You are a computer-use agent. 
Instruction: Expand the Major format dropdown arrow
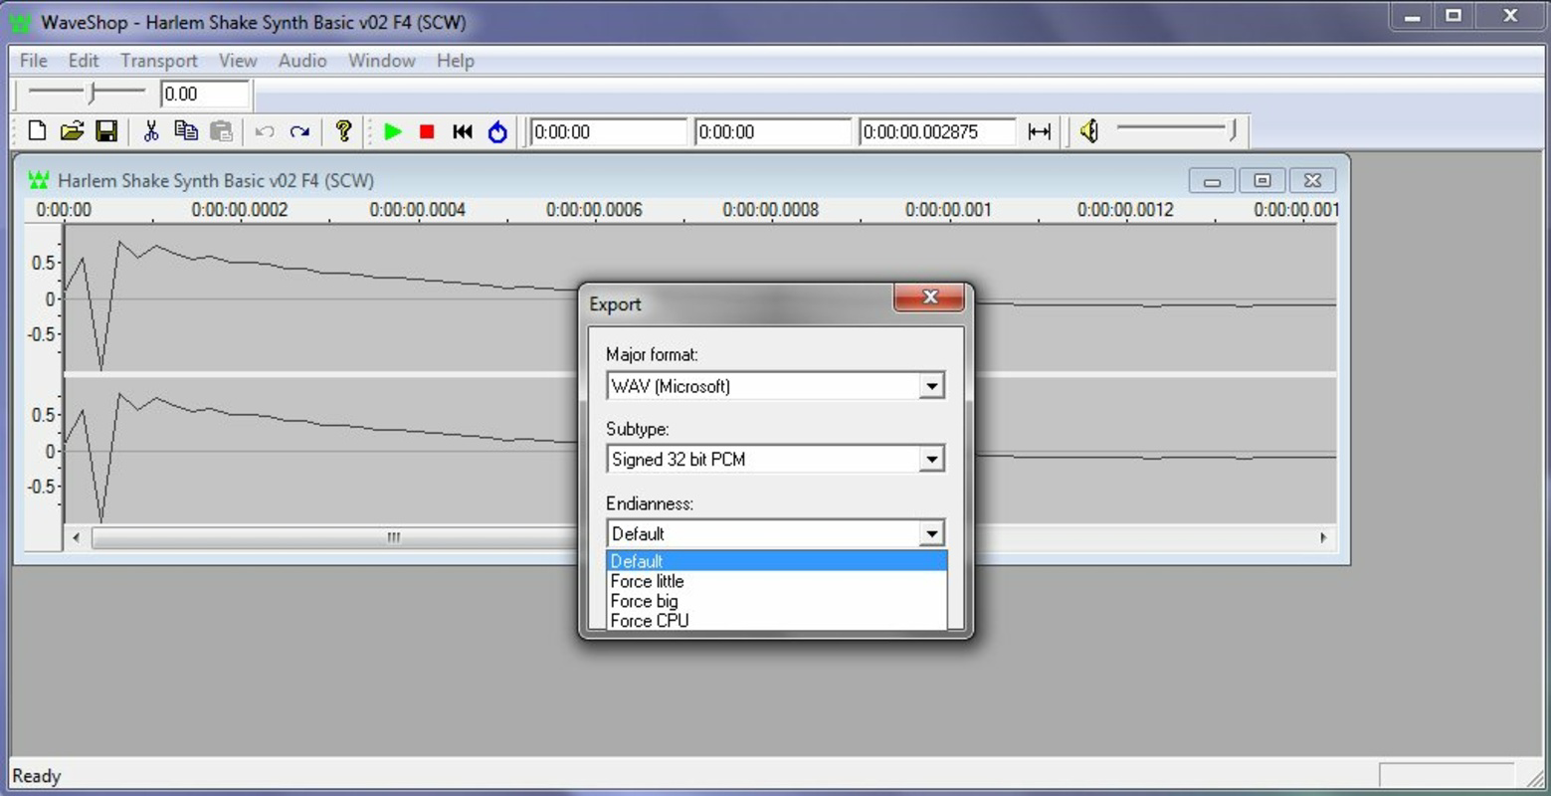click(931, 386)
